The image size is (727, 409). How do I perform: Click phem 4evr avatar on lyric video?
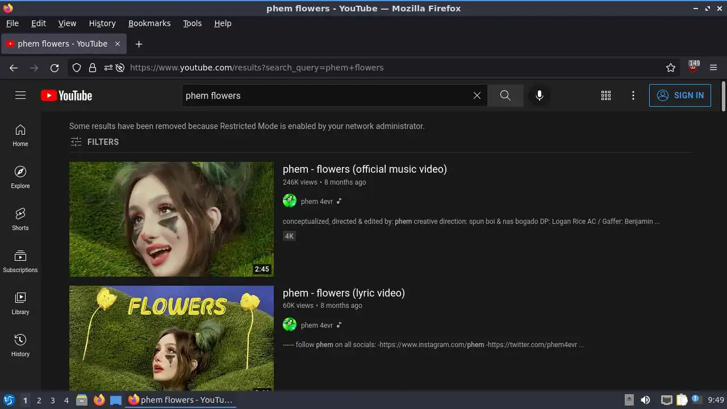tap(290, 324)
